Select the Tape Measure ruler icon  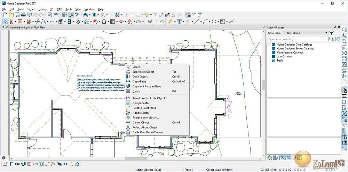171,22
